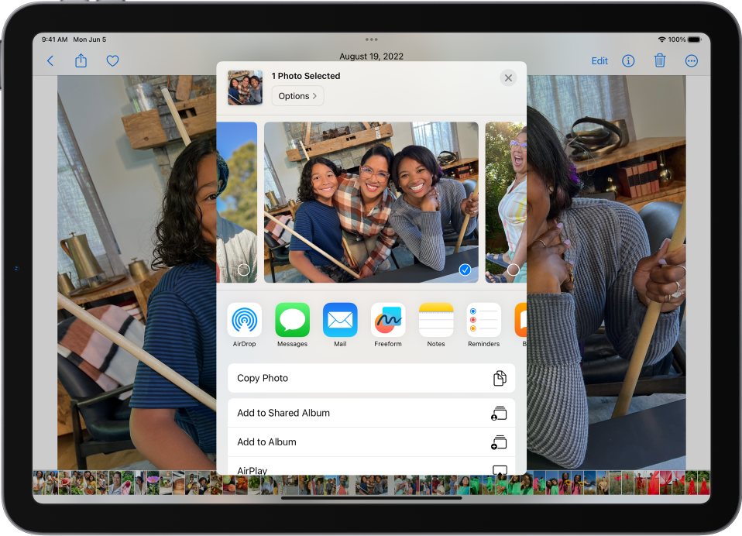Tap the battery indicator in status bar
The width and height of the screenshot is (742, 536).
point(694,40)
